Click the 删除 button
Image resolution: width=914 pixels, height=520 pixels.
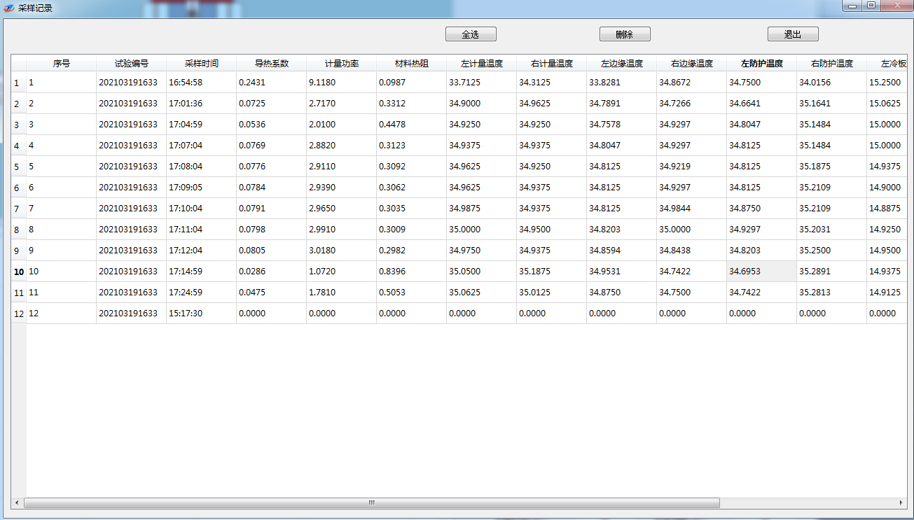tap(625, 34)
